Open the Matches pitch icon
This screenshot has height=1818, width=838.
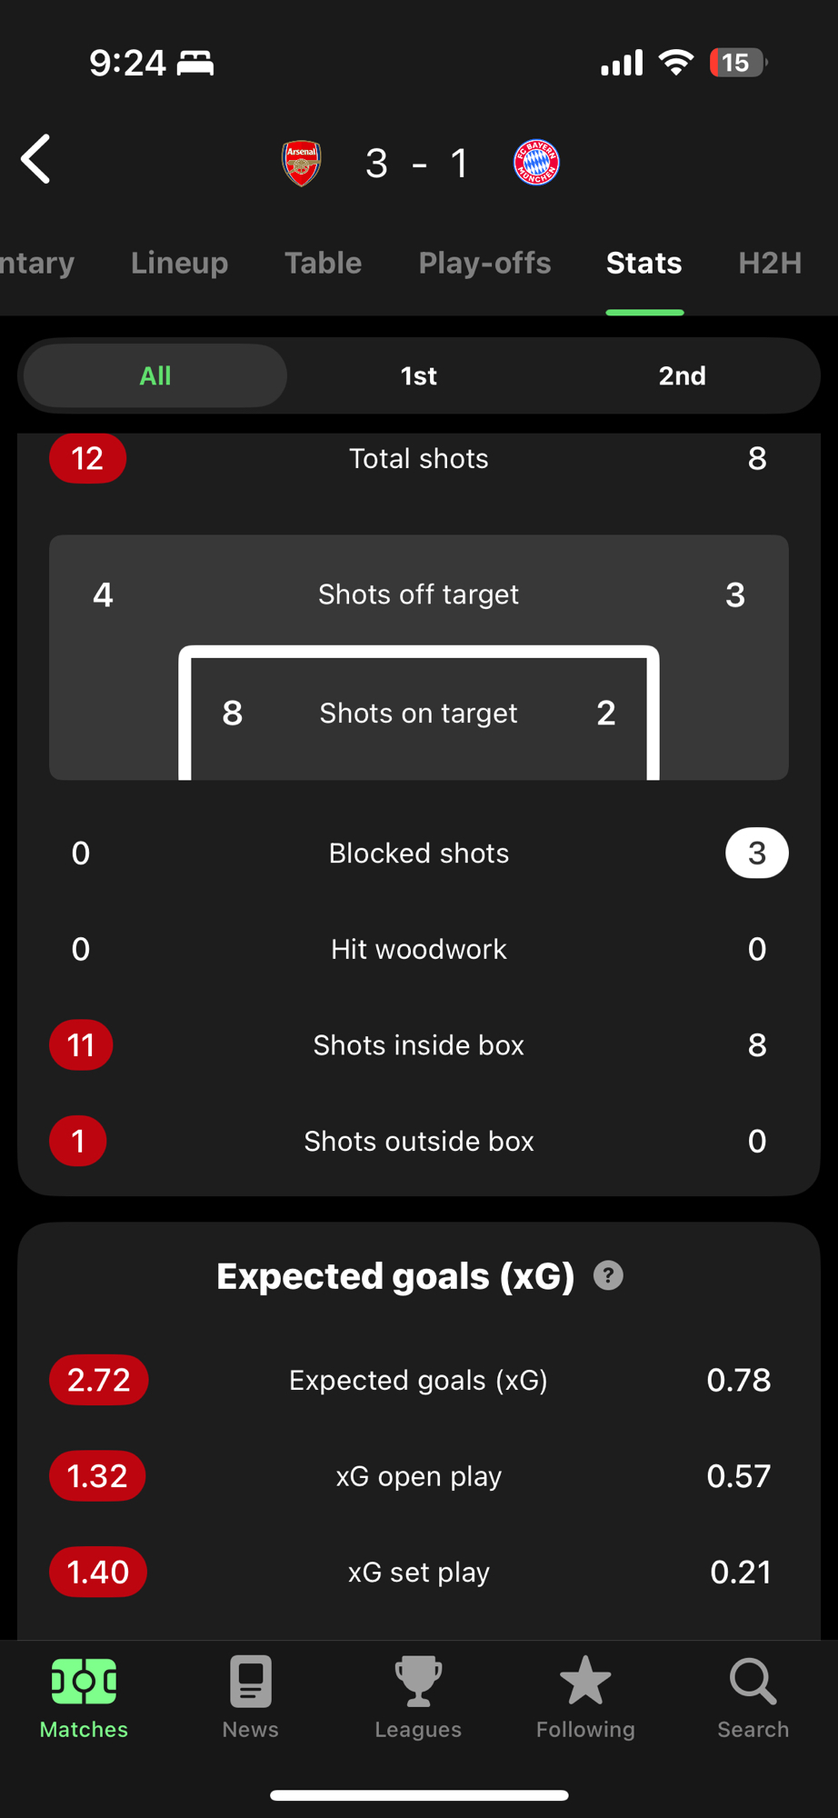point(84,1682)
